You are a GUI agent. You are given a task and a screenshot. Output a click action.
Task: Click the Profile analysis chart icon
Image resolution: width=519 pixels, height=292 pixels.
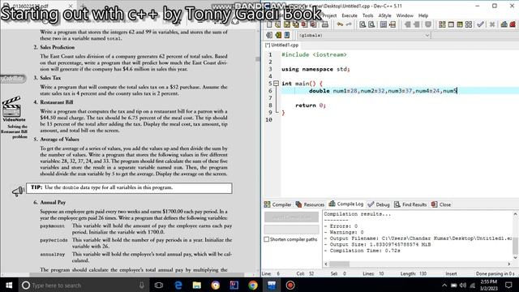504,24
